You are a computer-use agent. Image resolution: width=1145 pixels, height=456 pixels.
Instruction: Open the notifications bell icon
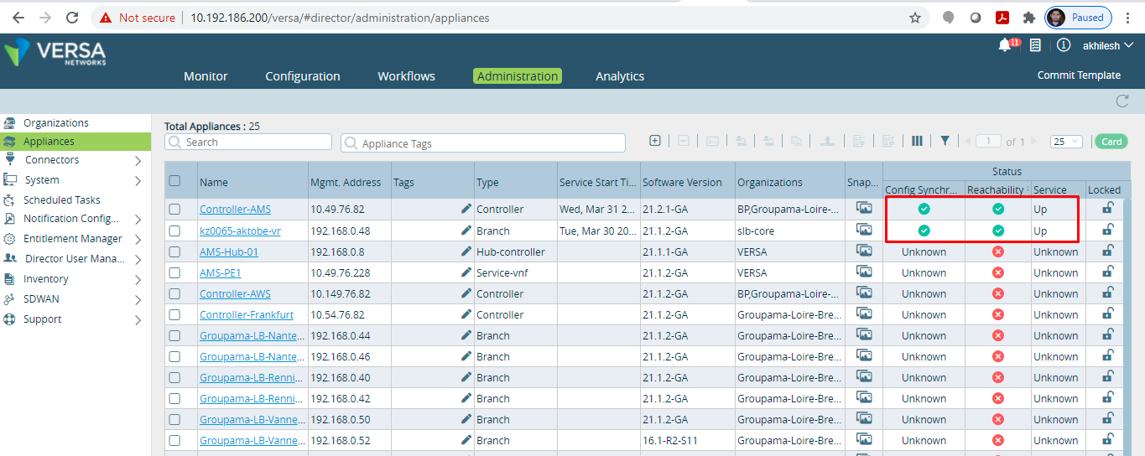(1005, 45)
